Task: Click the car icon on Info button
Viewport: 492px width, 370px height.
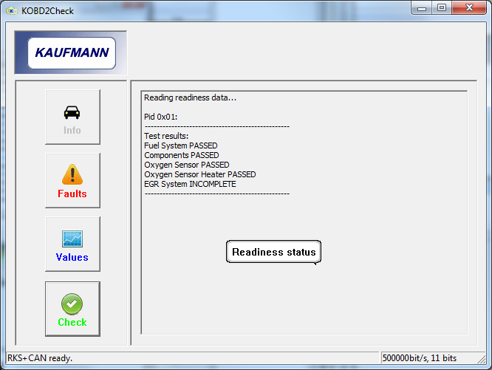Action: 72,112
